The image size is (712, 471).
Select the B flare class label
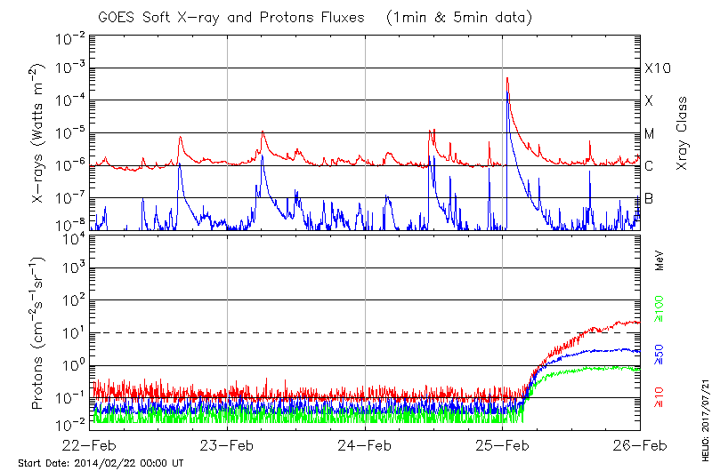[x=649, y=198]
